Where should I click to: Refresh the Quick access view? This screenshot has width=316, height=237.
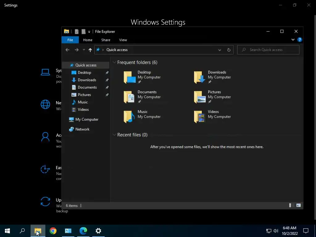(x=229, y=50)
